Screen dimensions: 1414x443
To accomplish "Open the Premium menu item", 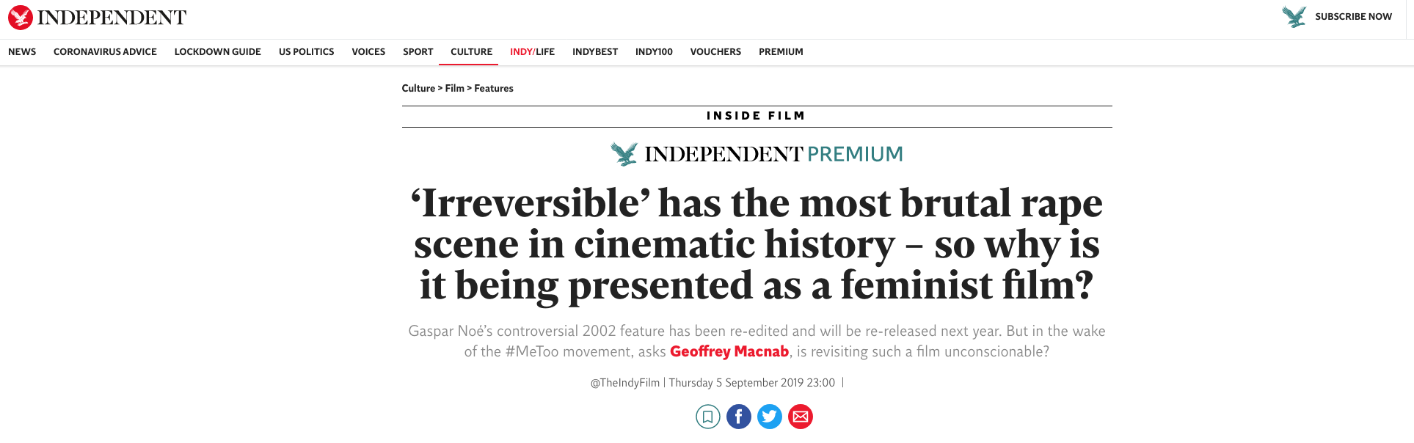I will click(781, 52).
